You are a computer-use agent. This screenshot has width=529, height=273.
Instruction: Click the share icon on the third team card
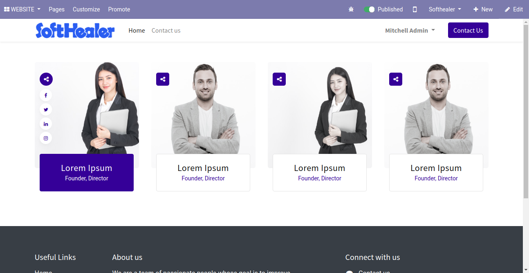click(x=279, y=79)
